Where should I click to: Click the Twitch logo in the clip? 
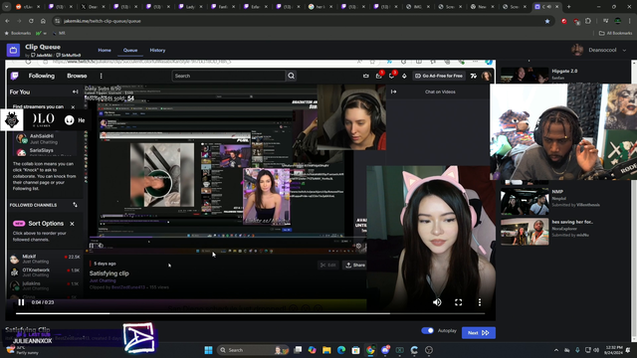pyautogui.click(x=15, y=76)
